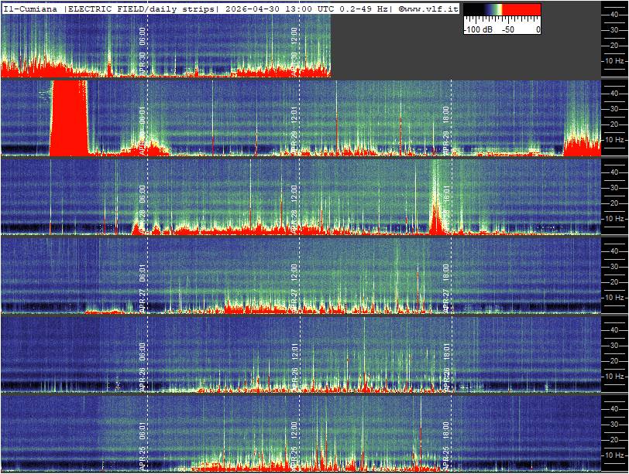Select the APR 25 12:00 time marker
Viewport: 629px width, 474px height.
pyautogui.click(x=294, y=442)
